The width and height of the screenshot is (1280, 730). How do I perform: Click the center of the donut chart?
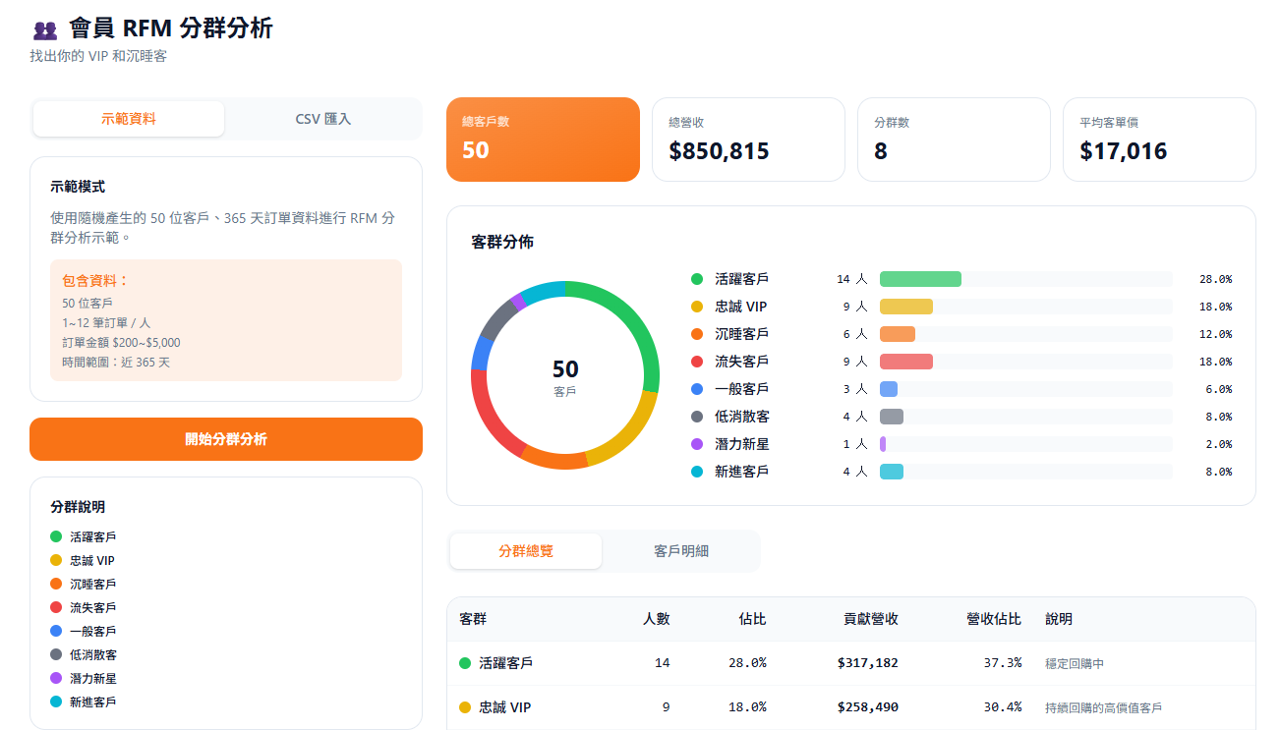565,375
